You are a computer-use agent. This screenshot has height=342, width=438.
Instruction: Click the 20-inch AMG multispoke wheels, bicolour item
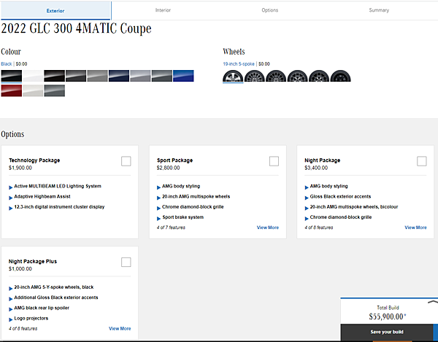pos(354,206)
